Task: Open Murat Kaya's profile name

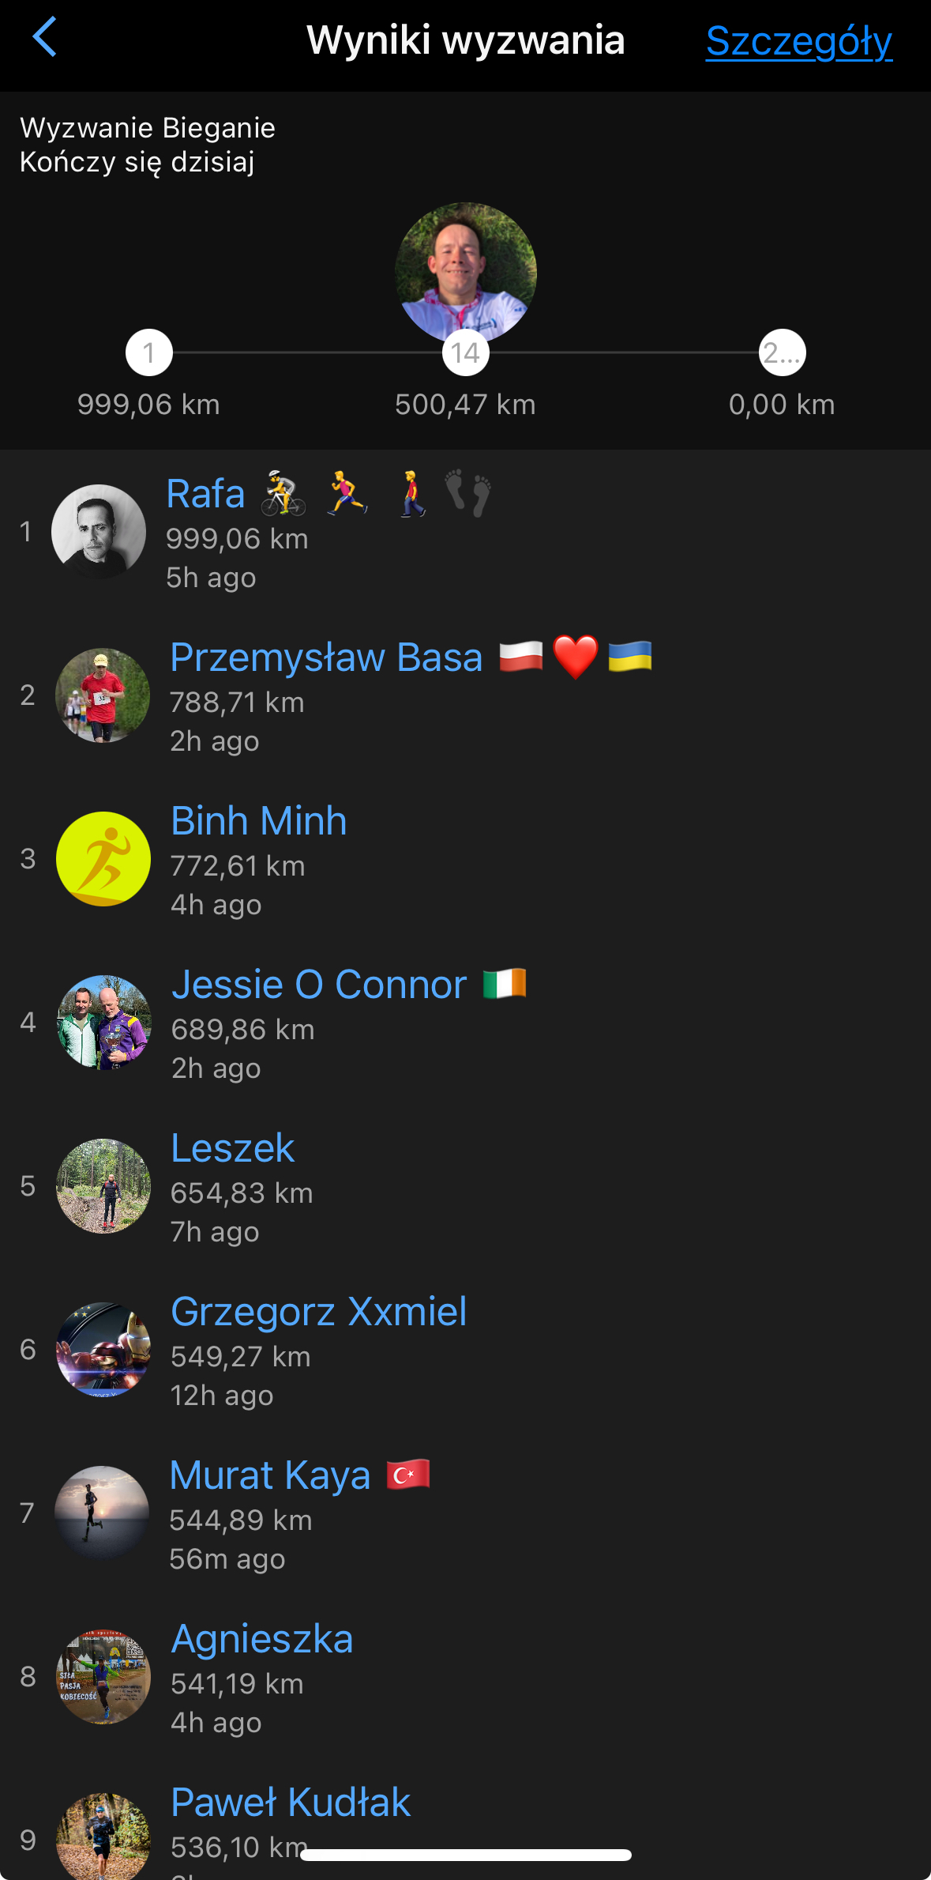Action: [x=270, y=1475]
